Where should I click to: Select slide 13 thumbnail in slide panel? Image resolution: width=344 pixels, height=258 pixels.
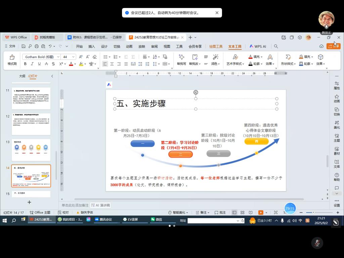point(31,150)
